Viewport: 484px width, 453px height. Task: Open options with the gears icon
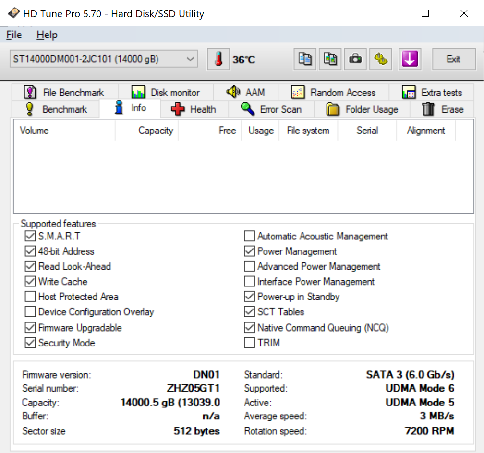(380, 60)
